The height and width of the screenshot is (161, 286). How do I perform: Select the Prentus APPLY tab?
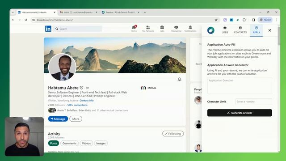[x=256, y=30]
